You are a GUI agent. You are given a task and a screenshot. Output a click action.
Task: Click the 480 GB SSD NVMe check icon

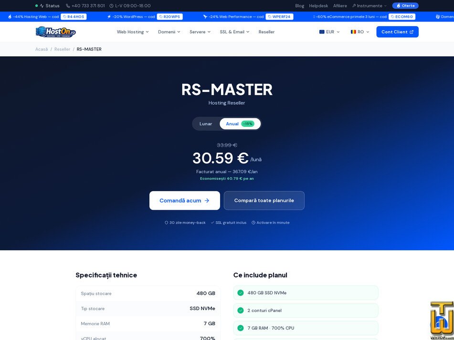[240, 293]
